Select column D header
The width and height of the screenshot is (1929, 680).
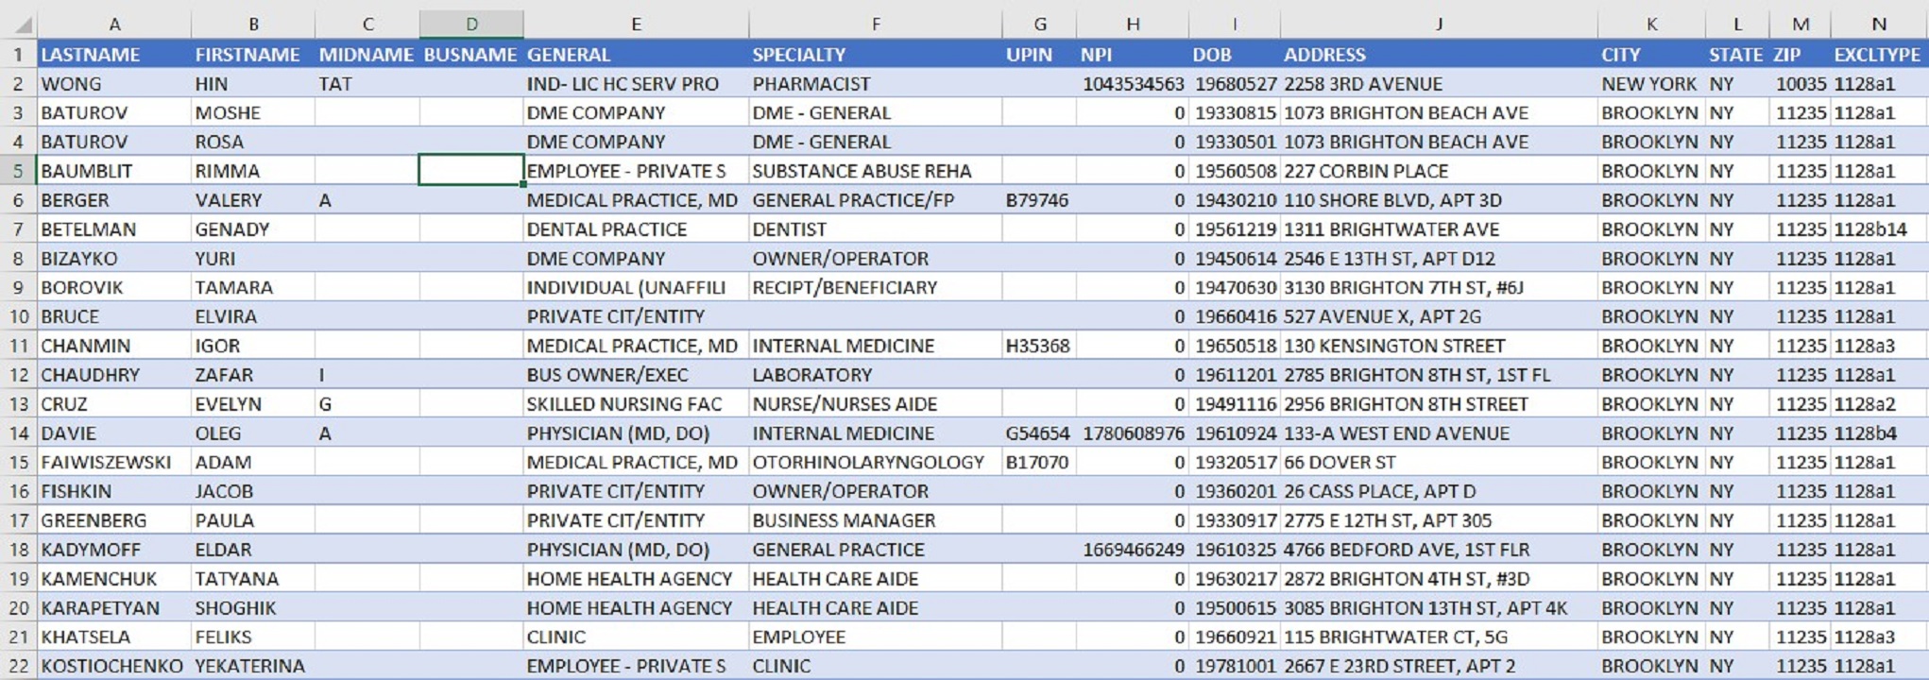click(x=471, y=25)
